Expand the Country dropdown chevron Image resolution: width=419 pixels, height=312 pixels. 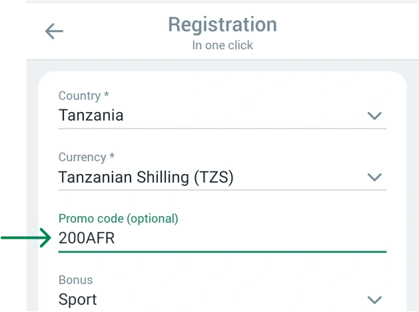pyautogui.click(x=375, y=115)
